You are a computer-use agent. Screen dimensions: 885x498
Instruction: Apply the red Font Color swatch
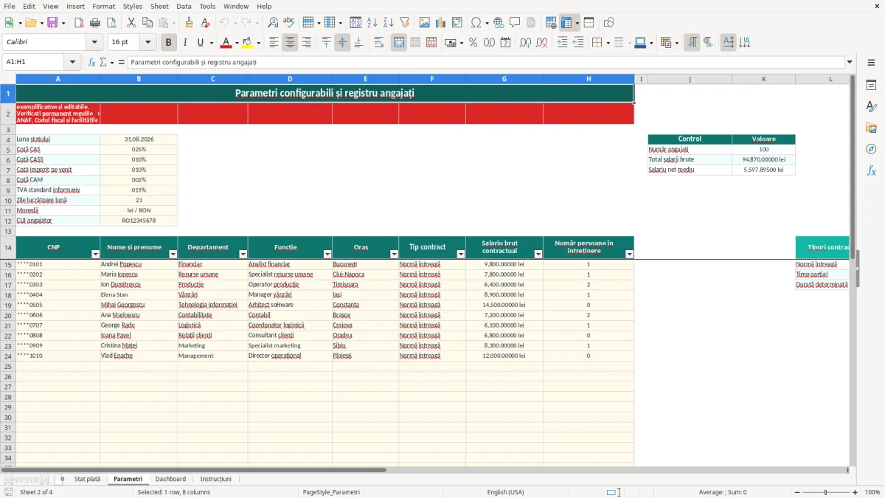tap(226, 43)
